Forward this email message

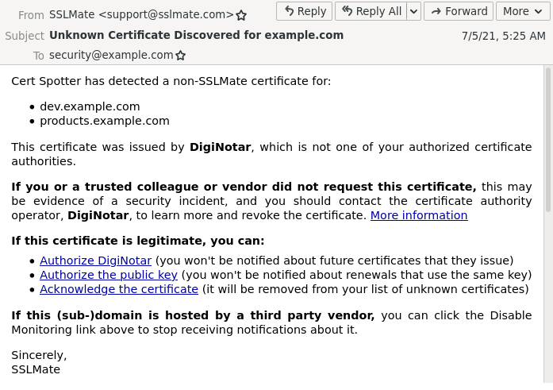pos(459,11)
